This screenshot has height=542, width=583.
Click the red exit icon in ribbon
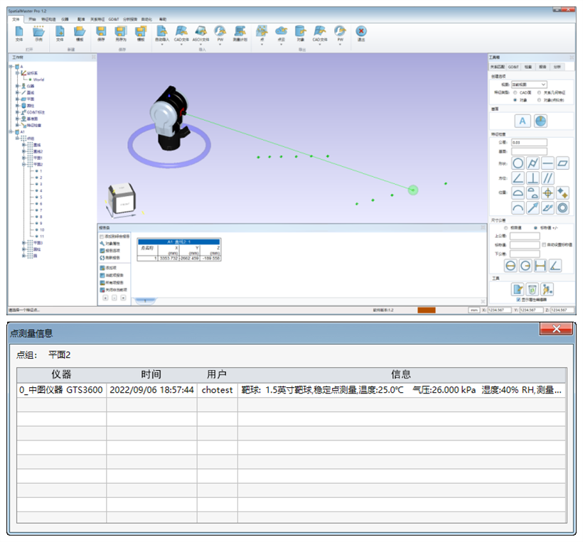coord(361,32)
